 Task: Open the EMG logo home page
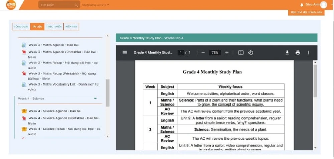11,5
